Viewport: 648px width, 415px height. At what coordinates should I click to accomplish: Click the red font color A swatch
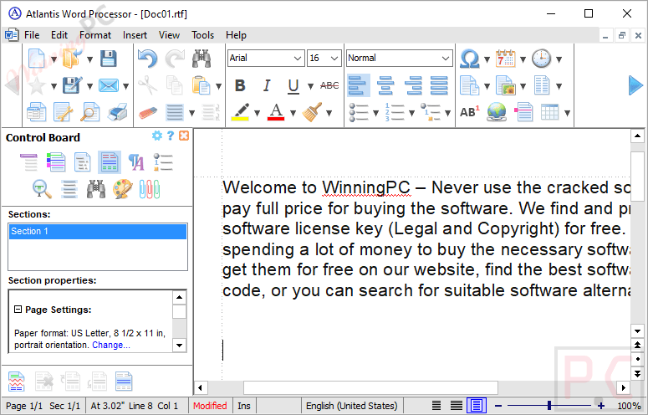276,112
